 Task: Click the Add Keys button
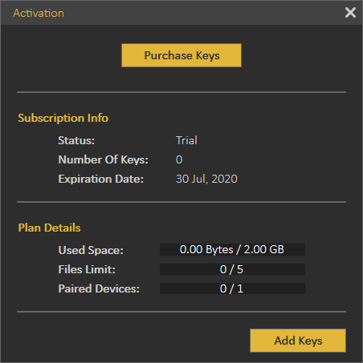[298, 341]
